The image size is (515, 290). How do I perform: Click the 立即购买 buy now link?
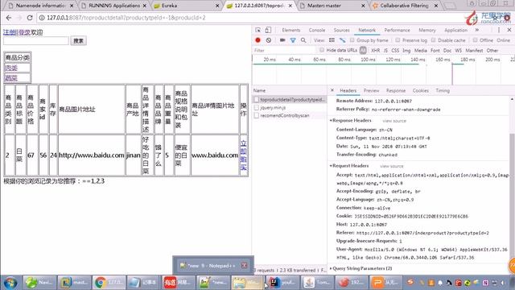(x=243, y=155)
